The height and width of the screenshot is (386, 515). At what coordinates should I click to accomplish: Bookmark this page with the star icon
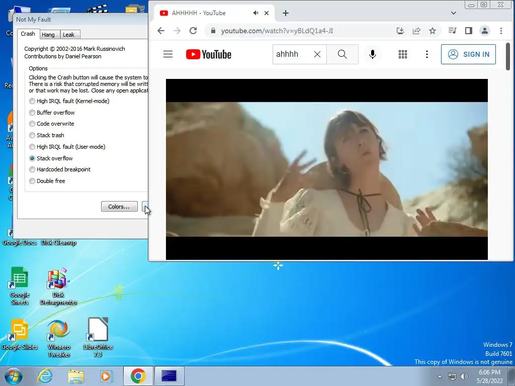coord(433,31)
